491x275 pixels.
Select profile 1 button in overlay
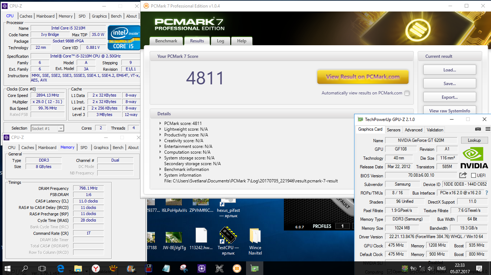click(343, 226)
